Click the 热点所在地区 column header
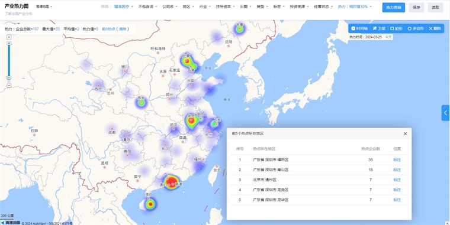This screenshot has width=450, height=225. click(264, 149)
